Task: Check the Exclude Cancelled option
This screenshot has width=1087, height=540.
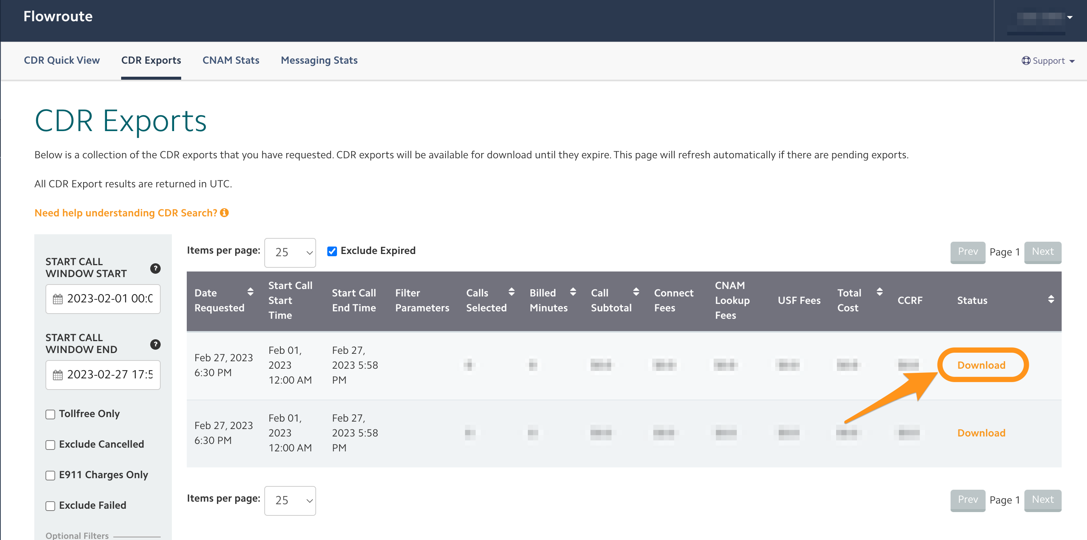Action: coord(50,445)
